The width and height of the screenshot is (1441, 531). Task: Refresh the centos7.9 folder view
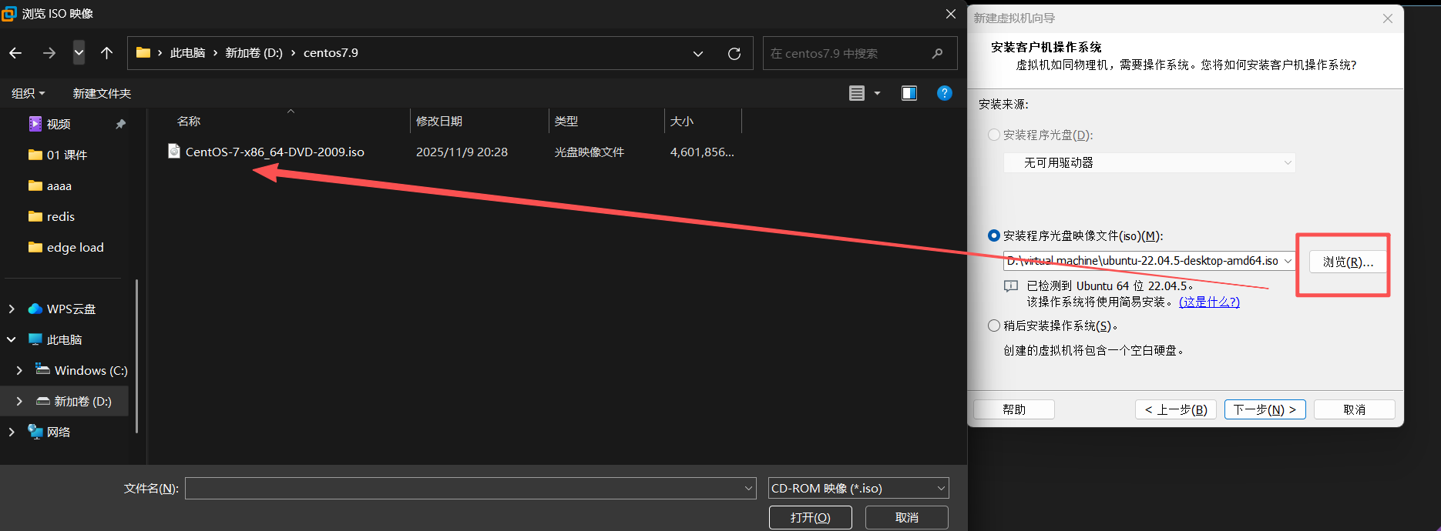(x=734, y=54)
